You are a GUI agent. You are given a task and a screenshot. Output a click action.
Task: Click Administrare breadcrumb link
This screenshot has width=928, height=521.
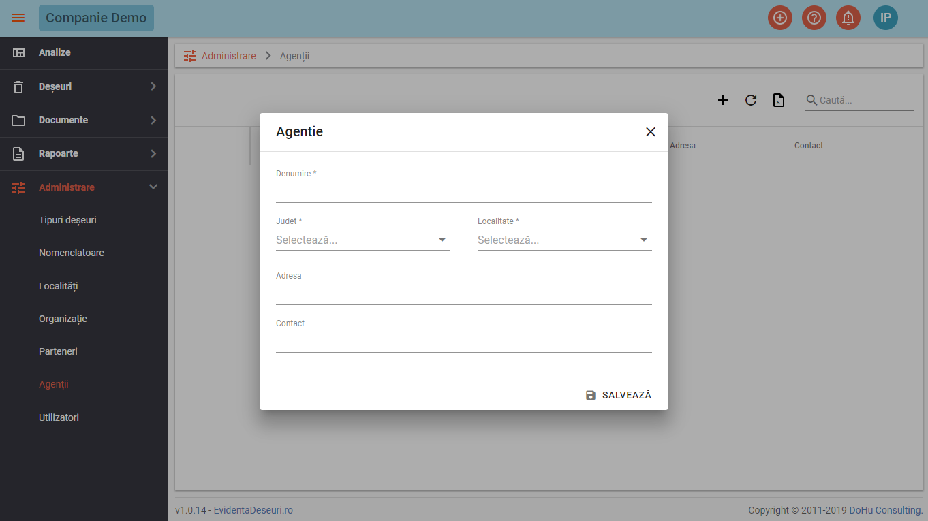[x=229, y=56]
